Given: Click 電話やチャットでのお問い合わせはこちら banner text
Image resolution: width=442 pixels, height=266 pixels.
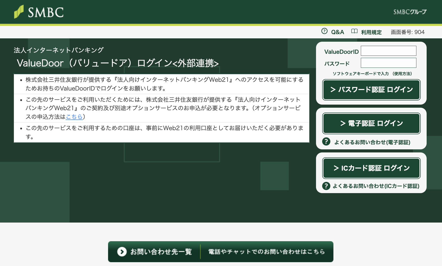Looking at the screenshot, I should coord(266,252).
